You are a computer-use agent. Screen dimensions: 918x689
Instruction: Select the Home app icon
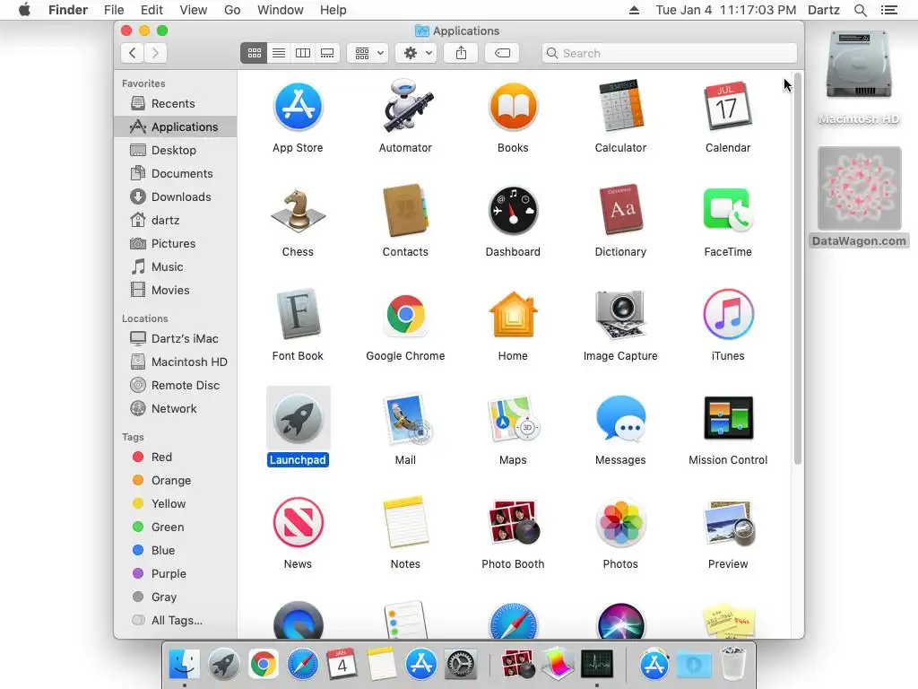(x=513, y=315)
